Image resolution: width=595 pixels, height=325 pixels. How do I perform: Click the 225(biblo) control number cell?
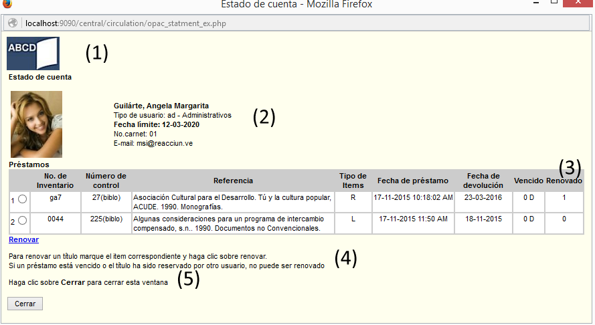pyautogui.click(x=106, y=219)
